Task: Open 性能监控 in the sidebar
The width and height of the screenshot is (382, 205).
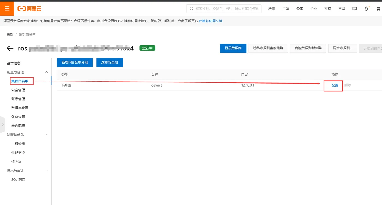Action: pos(18,153)
